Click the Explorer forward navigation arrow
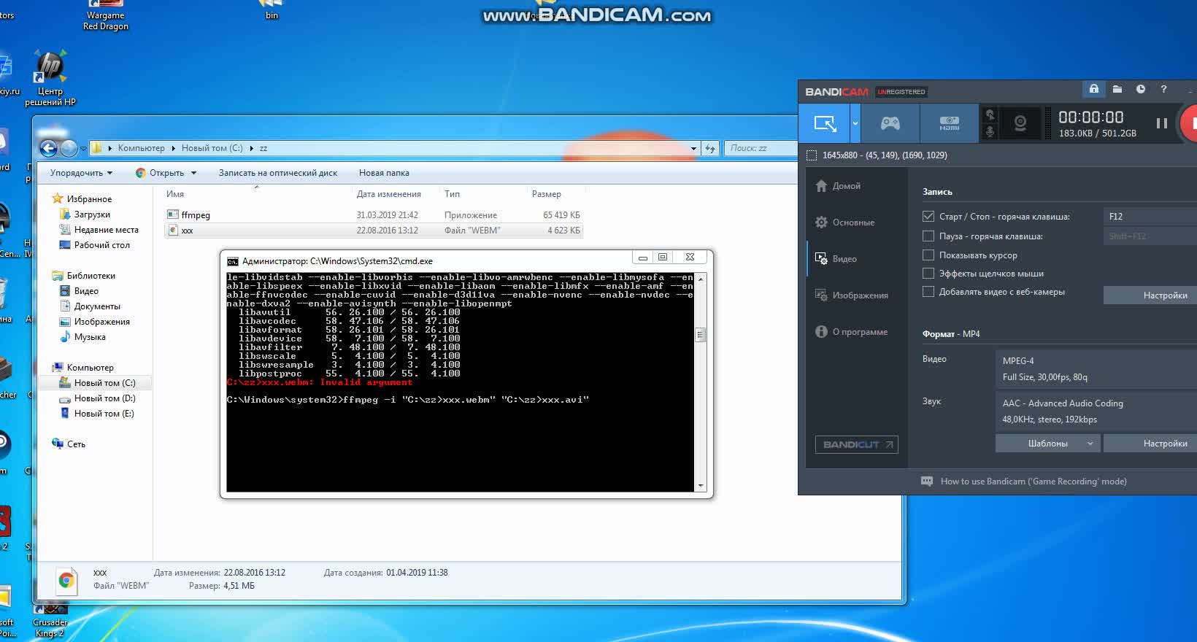 click(x=69, y=148)
